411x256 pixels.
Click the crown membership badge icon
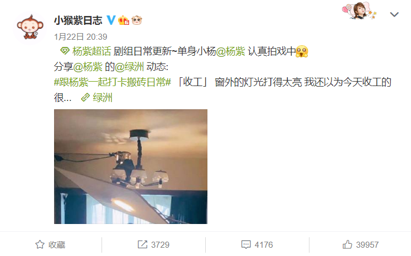(124, 20)
